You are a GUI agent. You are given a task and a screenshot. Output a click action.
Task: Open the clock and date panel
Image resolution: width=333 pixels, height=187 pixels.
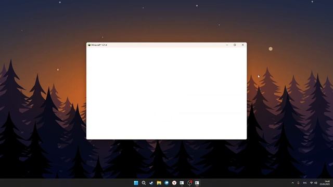(325, 183)
